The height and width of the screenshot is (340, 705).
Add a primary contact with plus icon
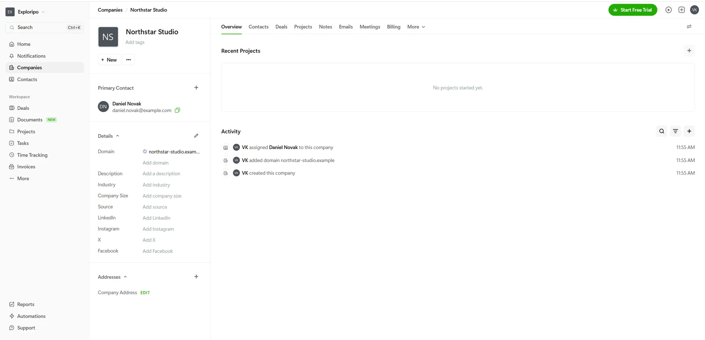tap(196, 87)
